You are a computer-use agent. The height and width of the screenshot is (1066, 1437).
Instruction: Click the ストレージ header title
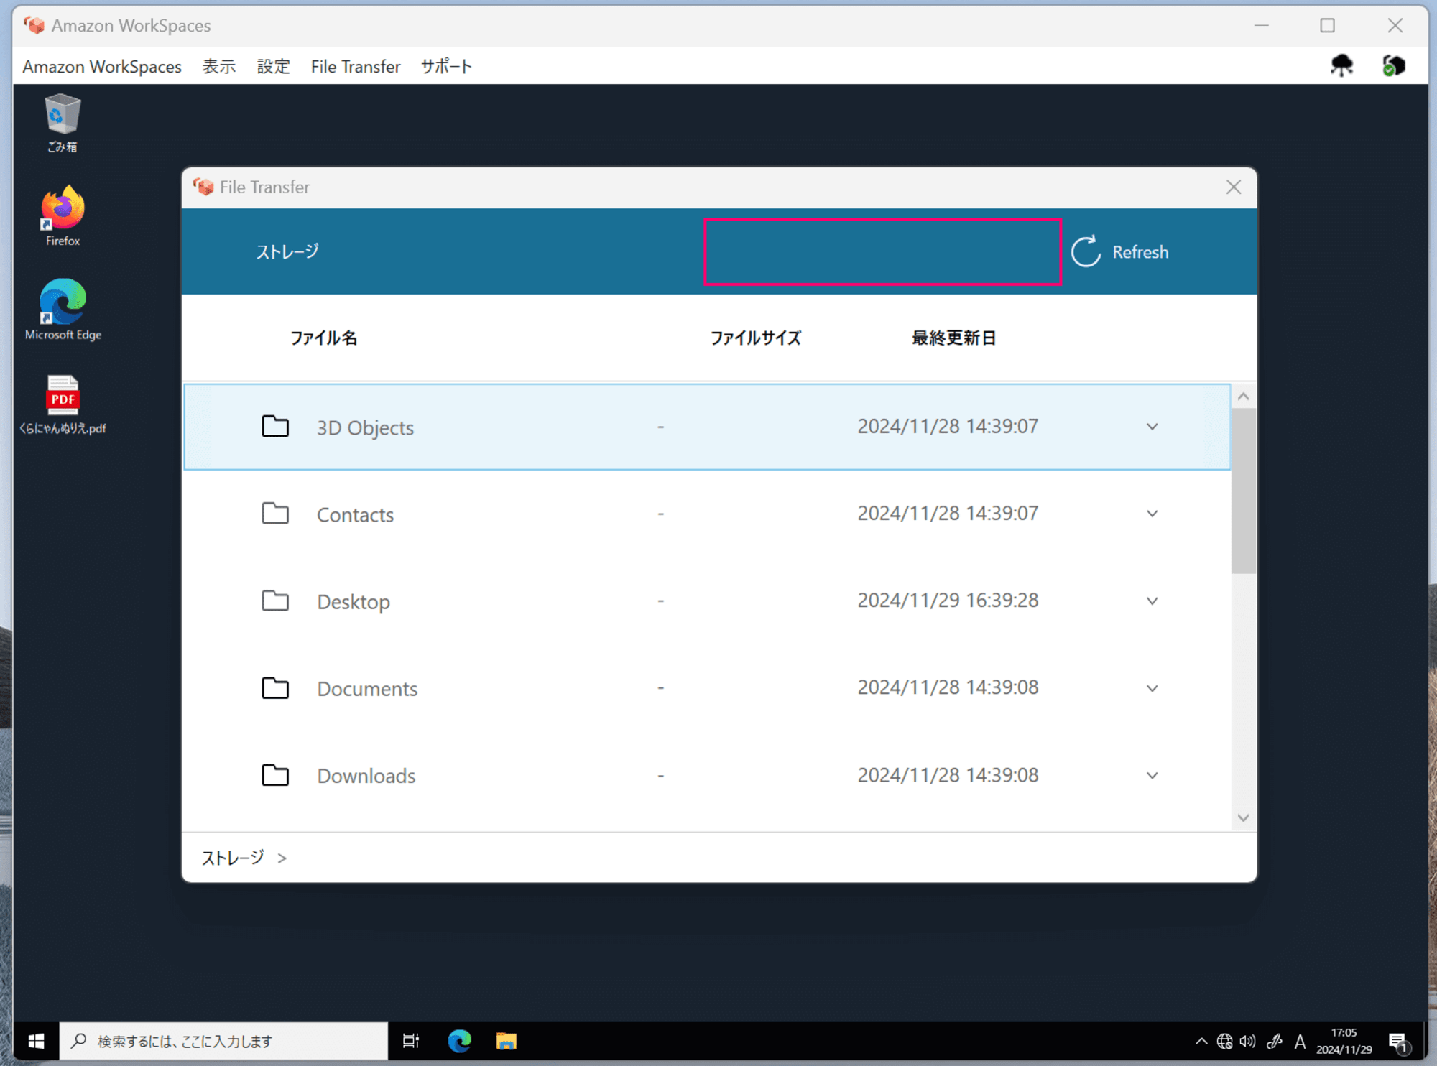click(x=287, y=251)
